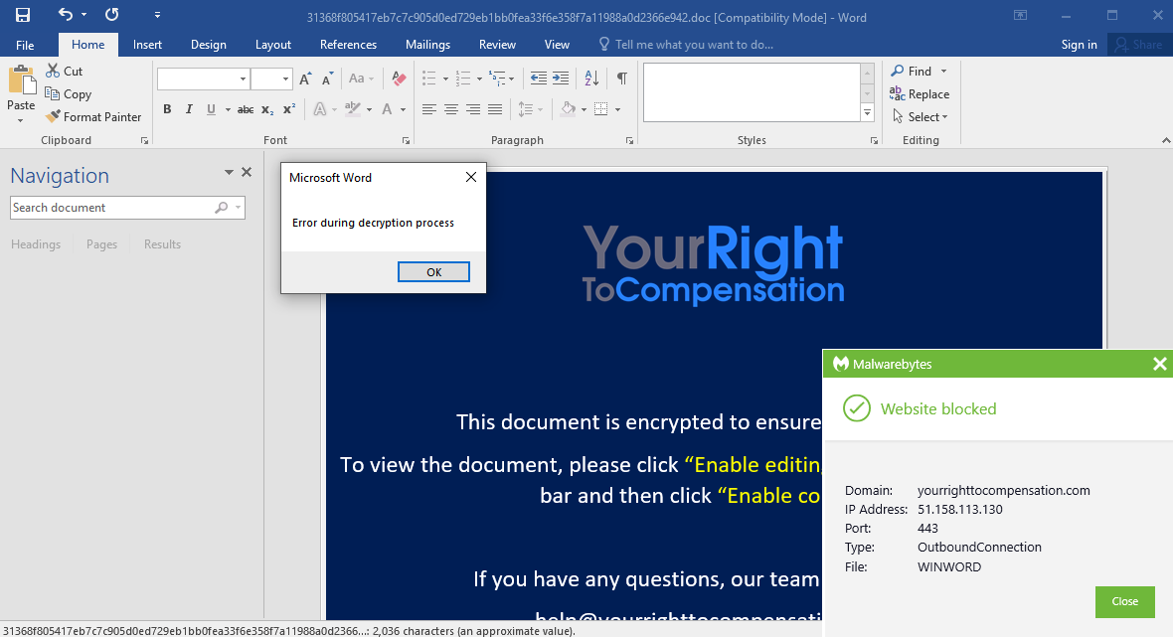This screenshot has width=1173, height=637.
Task: Justify the text
Action: tap(494, 109)
